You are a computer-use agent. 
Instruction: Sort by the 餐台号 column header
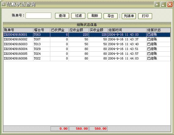pyautogui.click(x=42, y=30)
